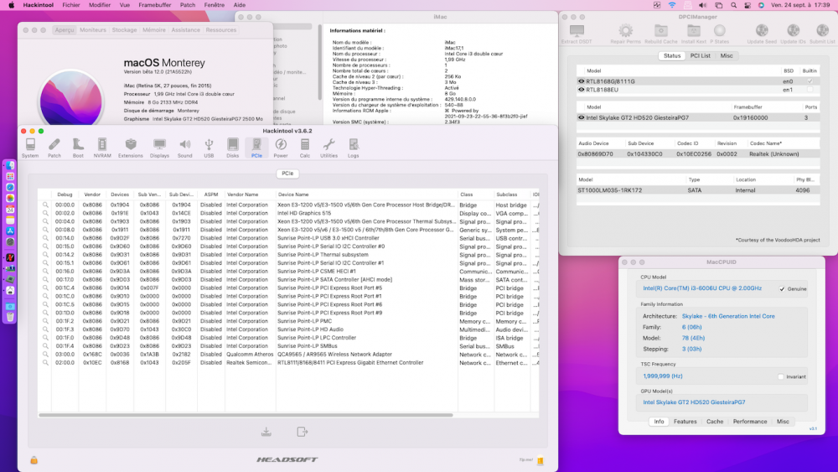The width and height of the screenshot is (838, 472).
Task: Open the Fichier menu
Action: point(71,5)
